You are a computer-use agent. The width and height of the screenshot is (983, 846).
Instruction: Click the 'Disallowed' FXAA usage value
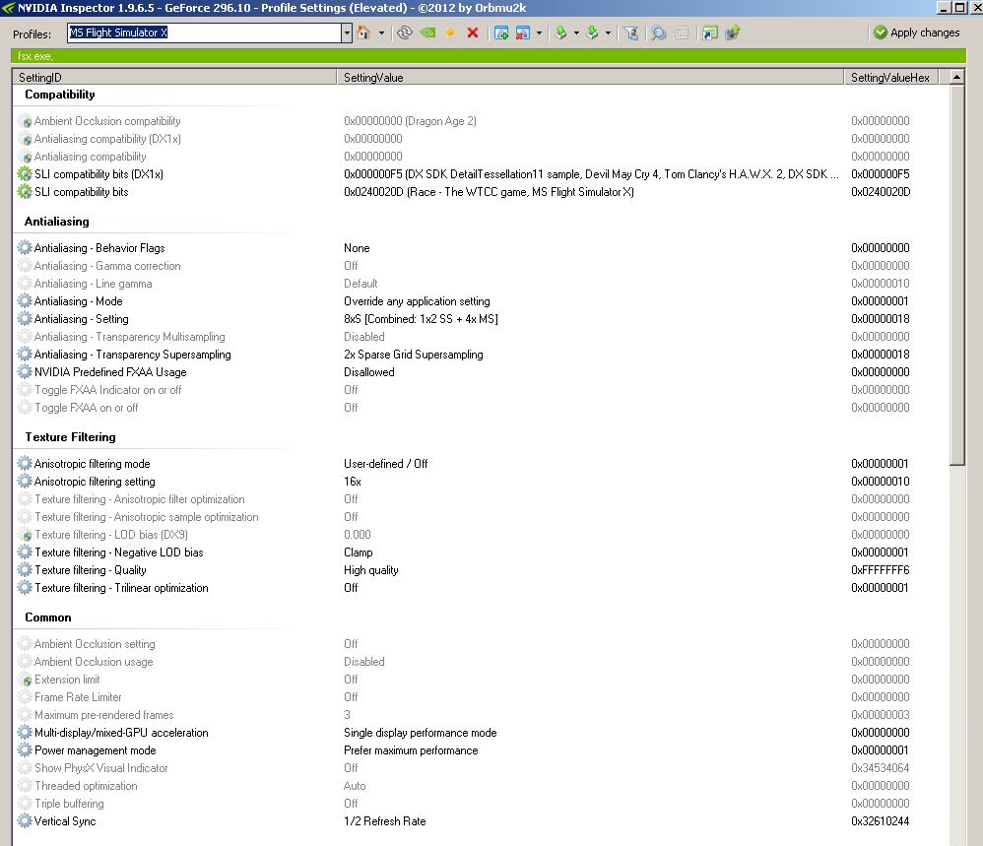pos(368,372)
